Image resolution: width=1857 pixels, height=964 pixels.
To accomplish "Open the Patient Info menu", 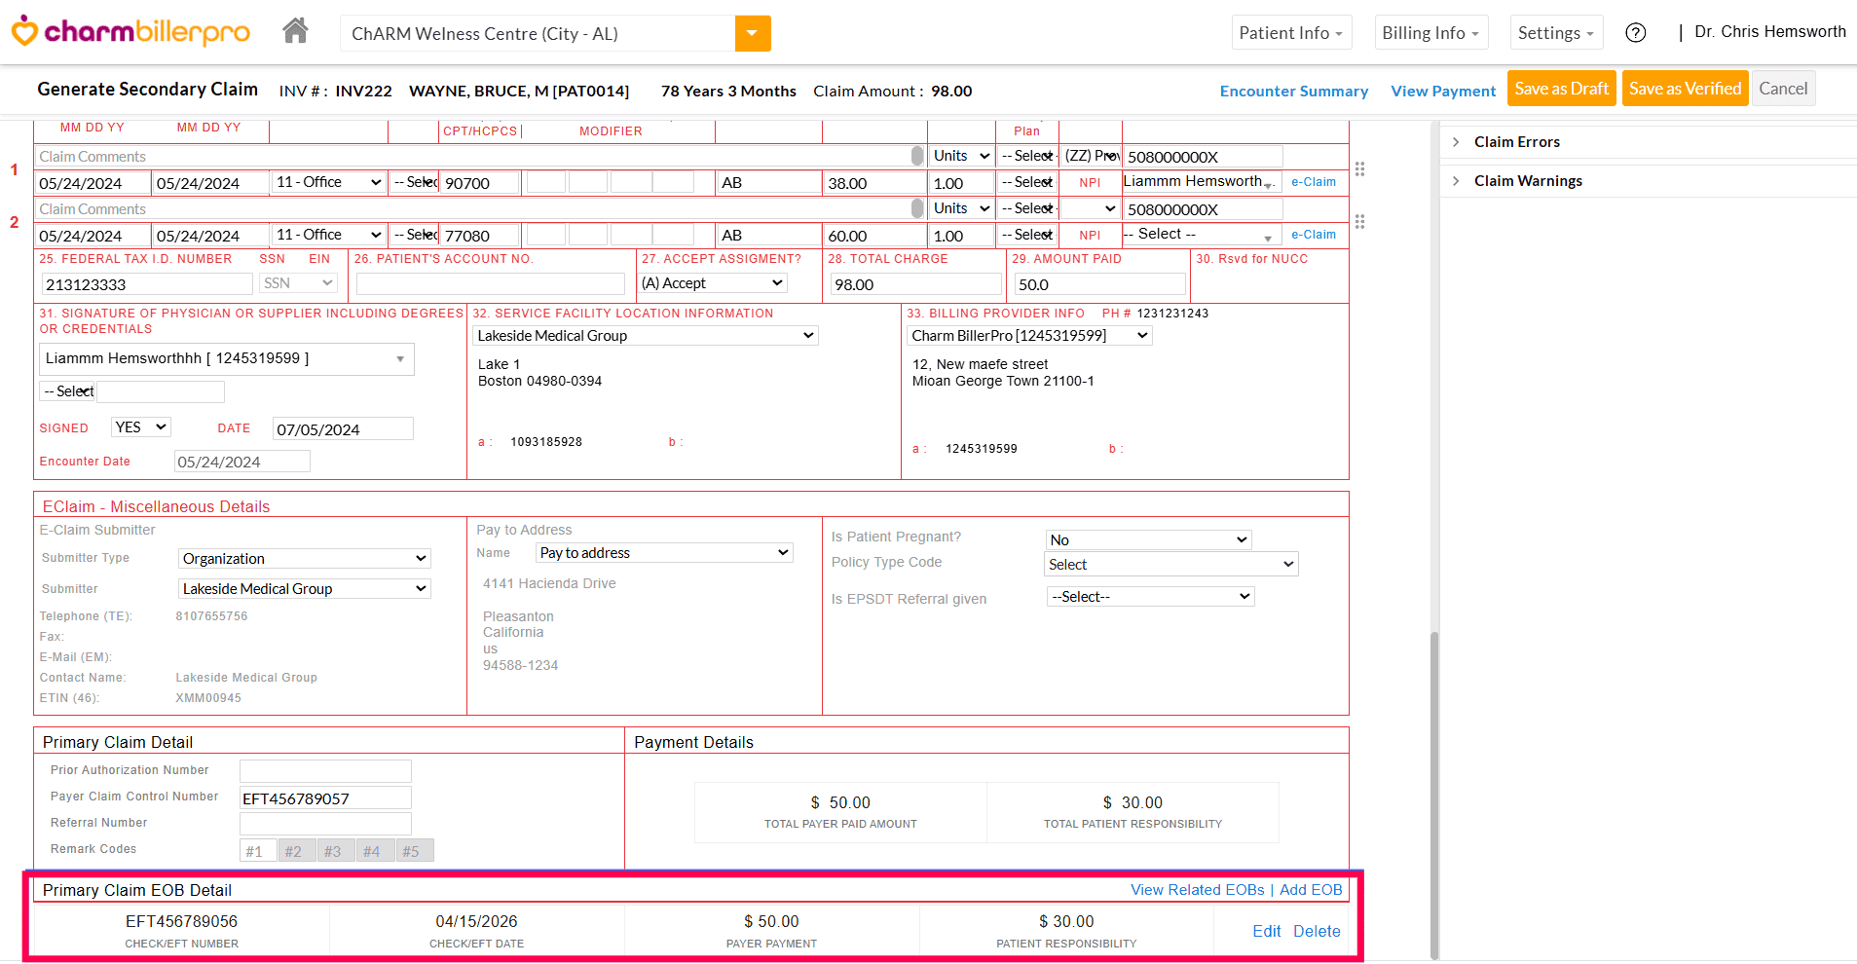I will coord(1291,33).
